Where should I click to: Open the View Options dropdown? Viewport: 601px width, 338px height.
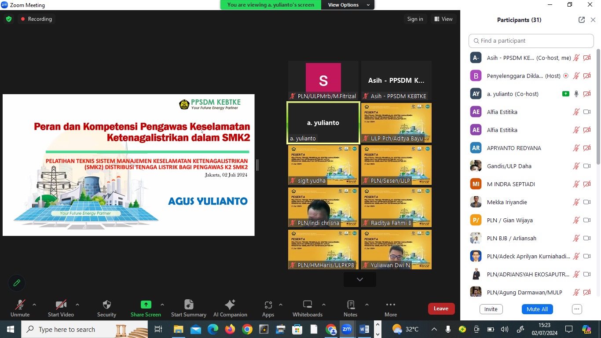click(x=348, y=5)
